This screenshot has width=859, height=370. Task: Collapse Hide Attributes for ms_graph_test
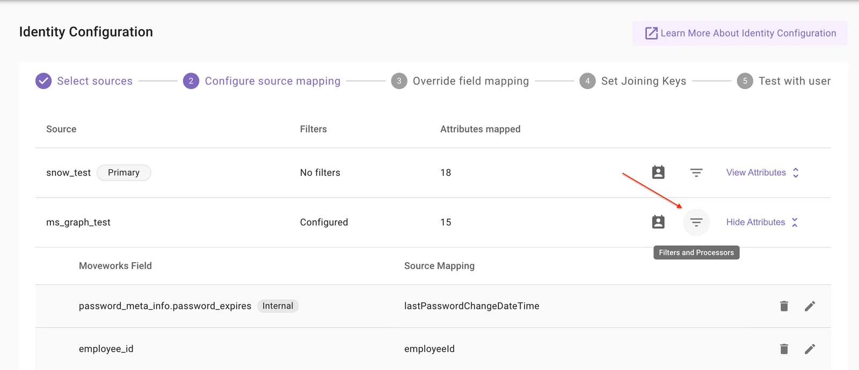762,222
